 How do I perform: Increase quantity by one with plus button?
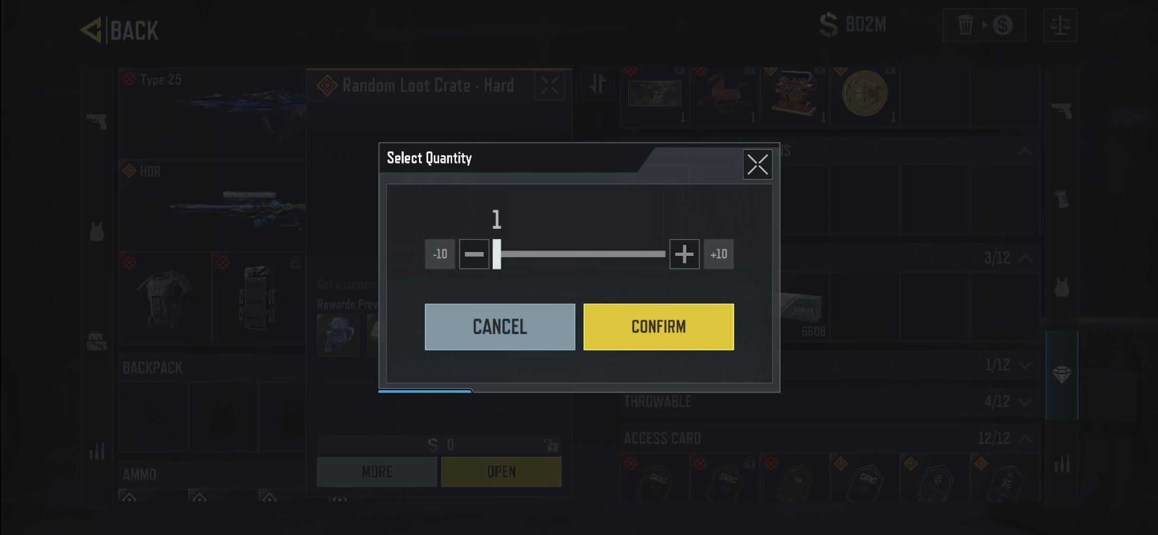click(684, 254)
